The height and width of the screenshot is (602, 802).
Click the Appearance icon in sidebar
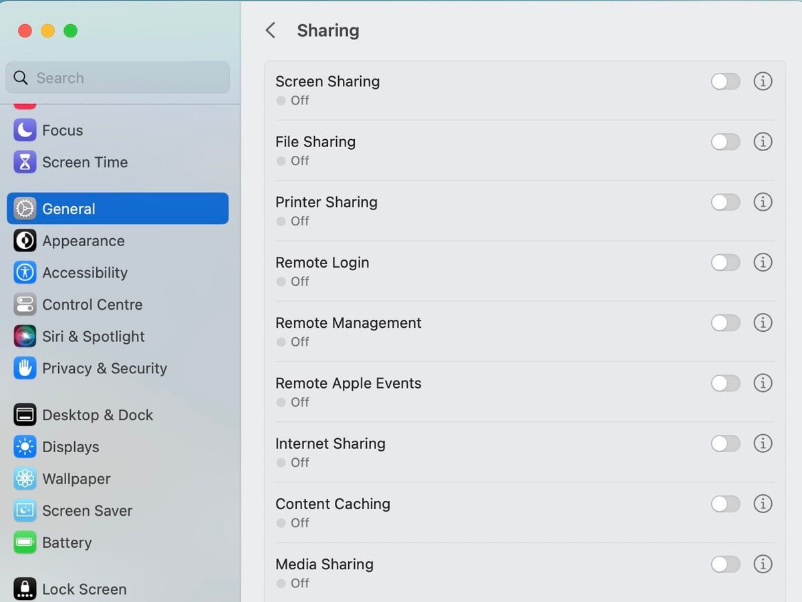click(25, 241)
